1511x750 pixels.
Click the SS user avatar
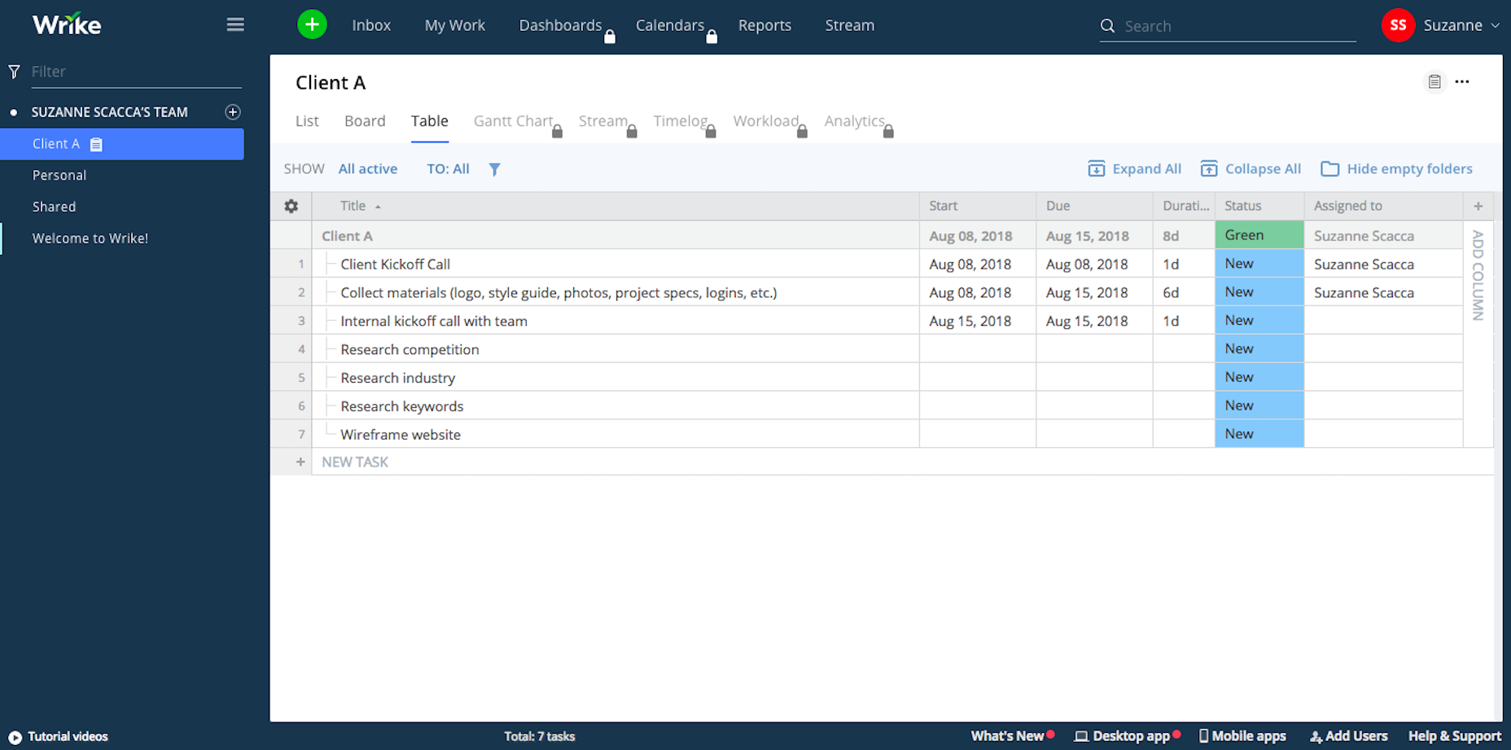point(1398,25)
